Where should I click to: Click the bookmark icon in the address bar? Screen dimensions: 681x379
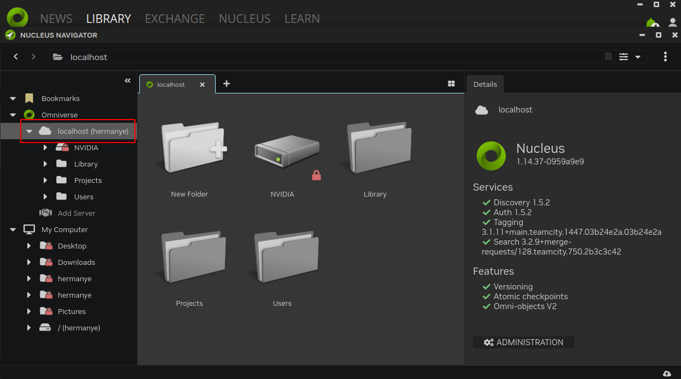[x=608, y=56]
